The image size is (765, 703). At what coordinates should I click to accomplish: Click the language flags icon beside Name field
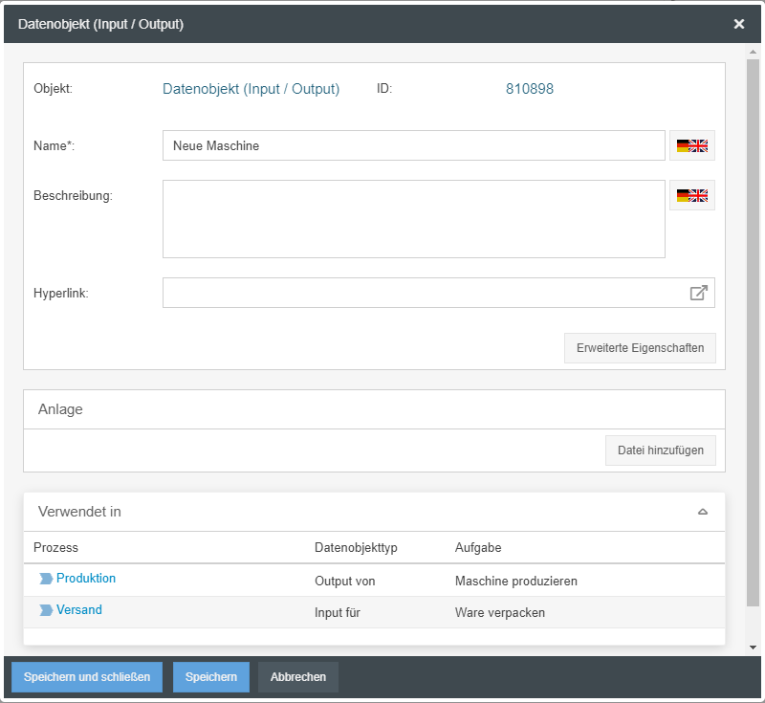(692, 145)
